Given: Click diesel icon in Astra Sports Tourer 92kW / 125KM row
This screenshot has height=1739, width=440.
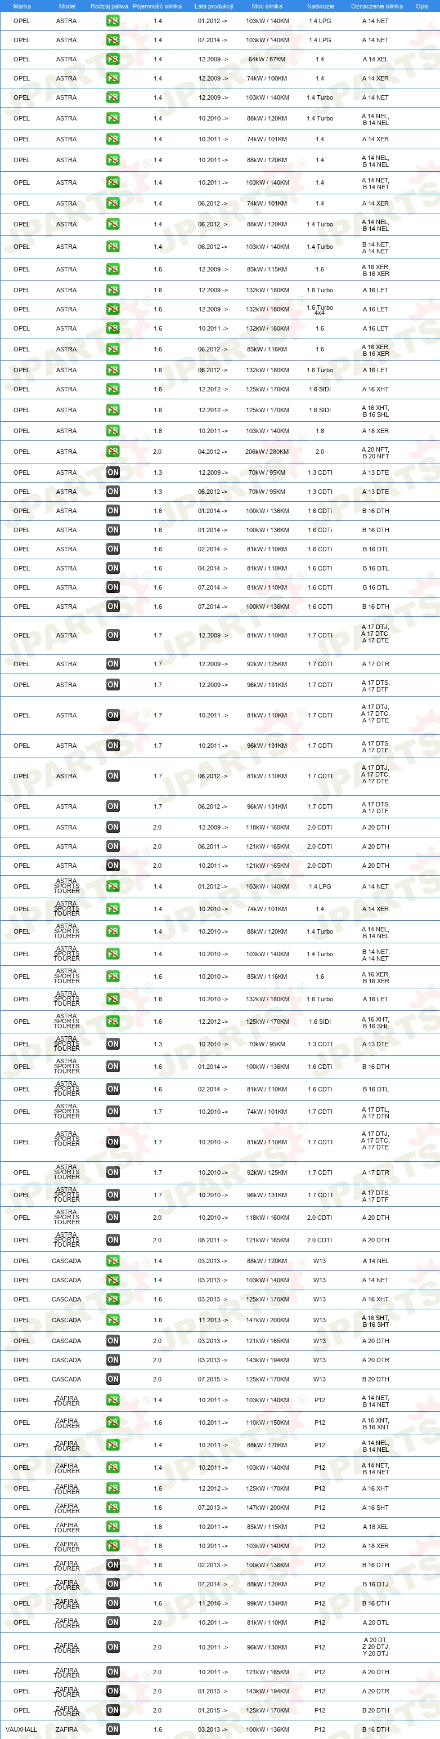Looking at the screenshot, I should click(113, 1172).
